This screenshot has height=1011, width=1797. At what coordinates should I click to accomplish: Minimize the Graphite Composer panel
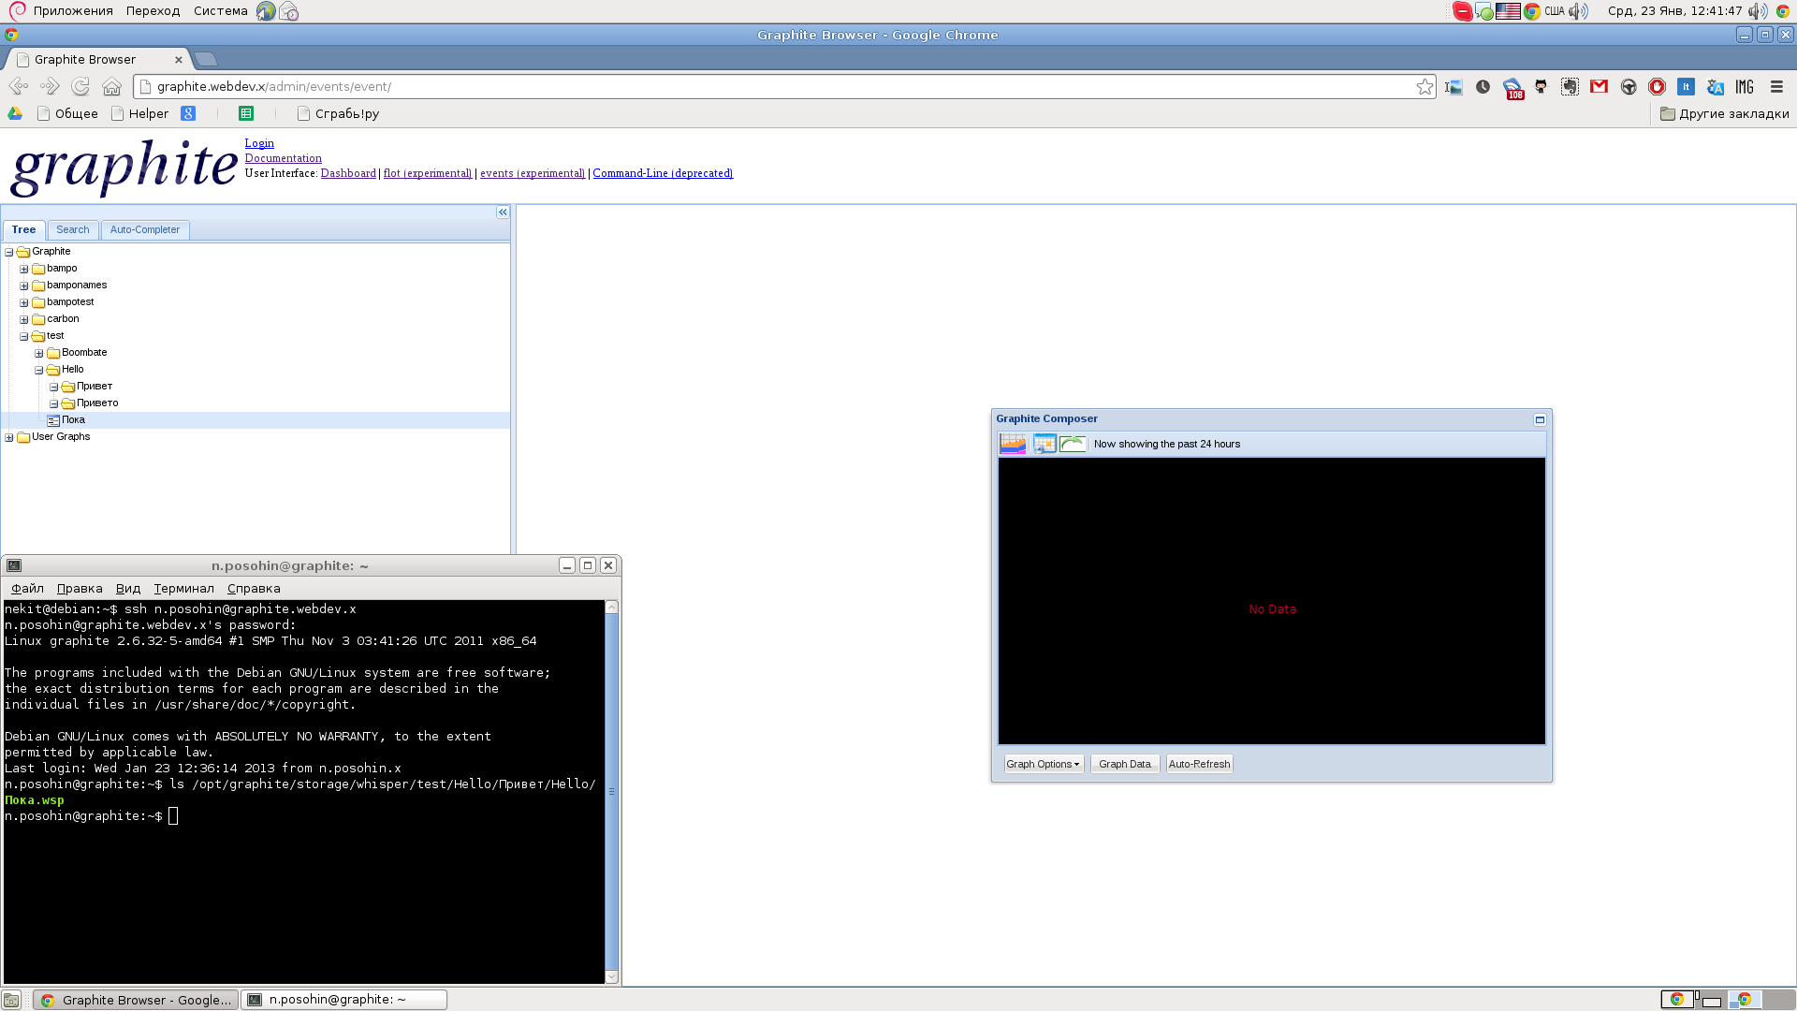pyautogui.click(x=1540, y=419)
